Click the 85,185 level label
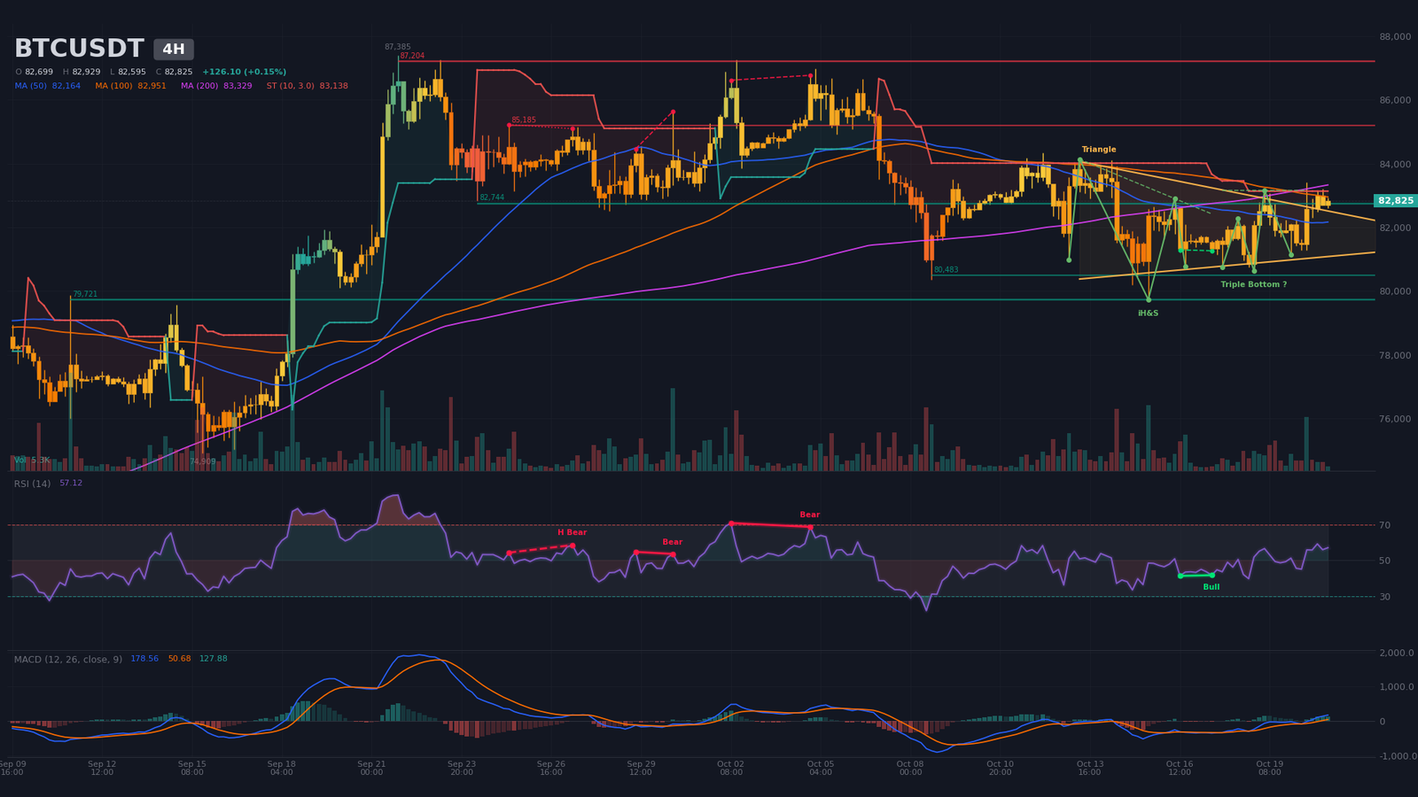The image size is (1418, 797). coord(524,120)
